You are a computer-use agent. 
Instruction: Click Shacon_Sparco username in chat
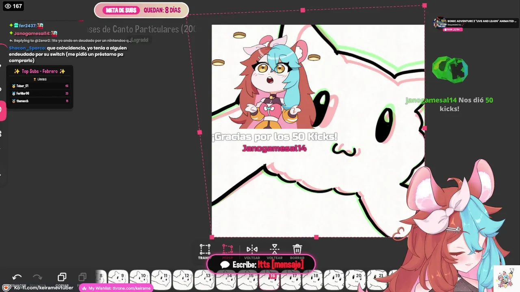pos(27,48)
